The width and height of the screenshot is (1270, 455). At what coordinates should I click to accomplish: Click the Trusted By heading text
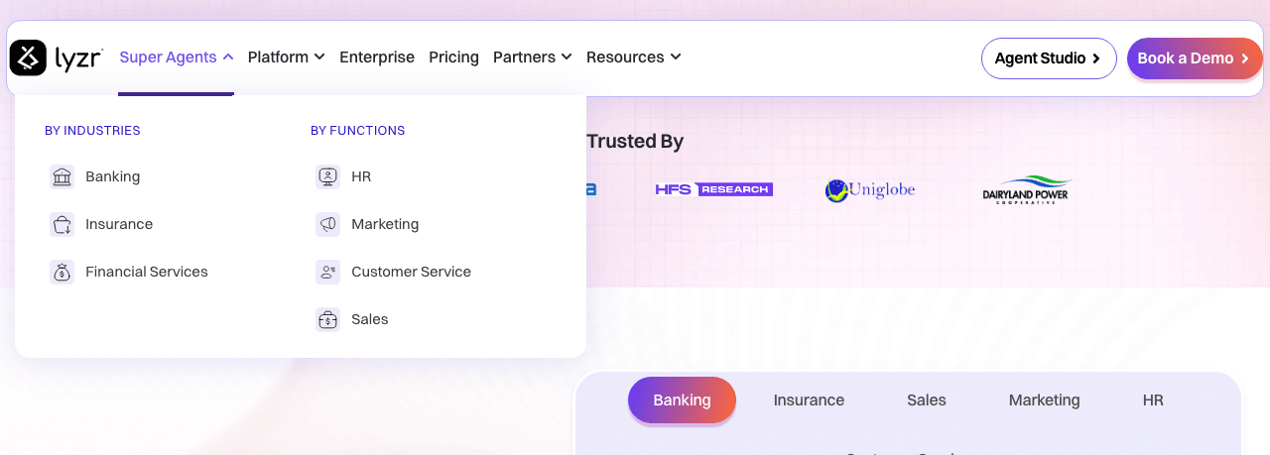pos(635,142)
